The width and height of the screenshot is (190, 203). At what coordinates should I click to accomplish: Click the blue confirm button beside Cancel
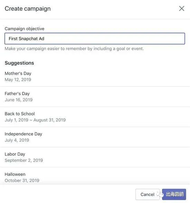point(174,194)
